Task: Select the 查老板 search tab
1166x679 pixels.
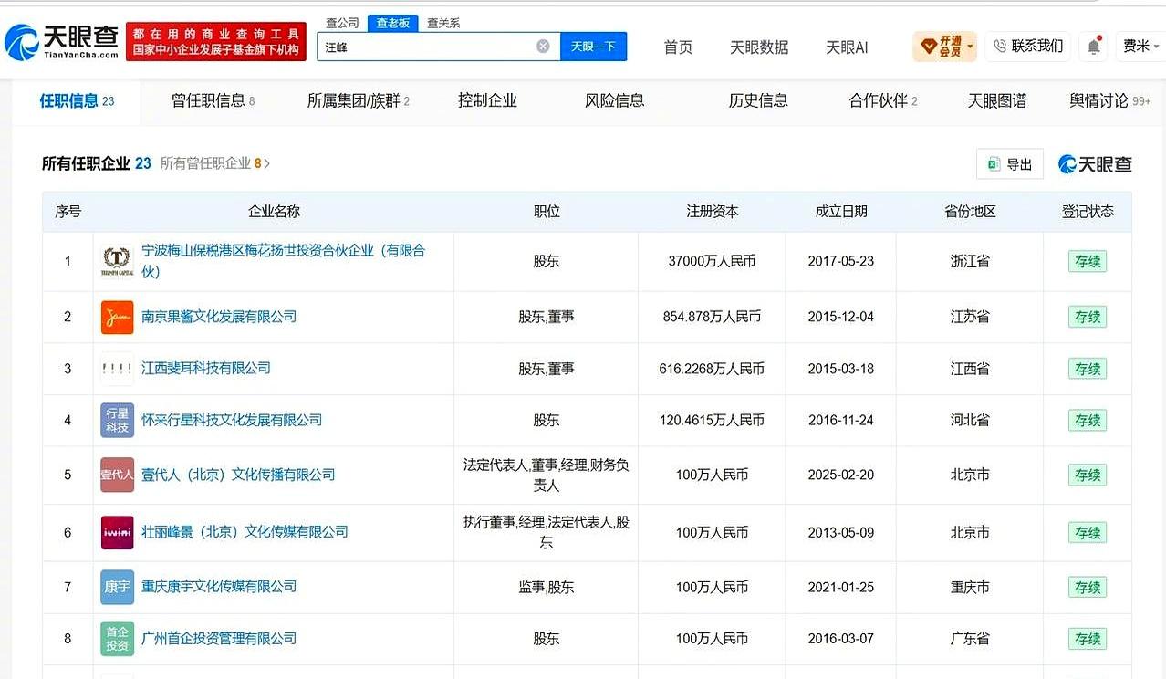Action: pyautogui.click(x=392, y=23)
